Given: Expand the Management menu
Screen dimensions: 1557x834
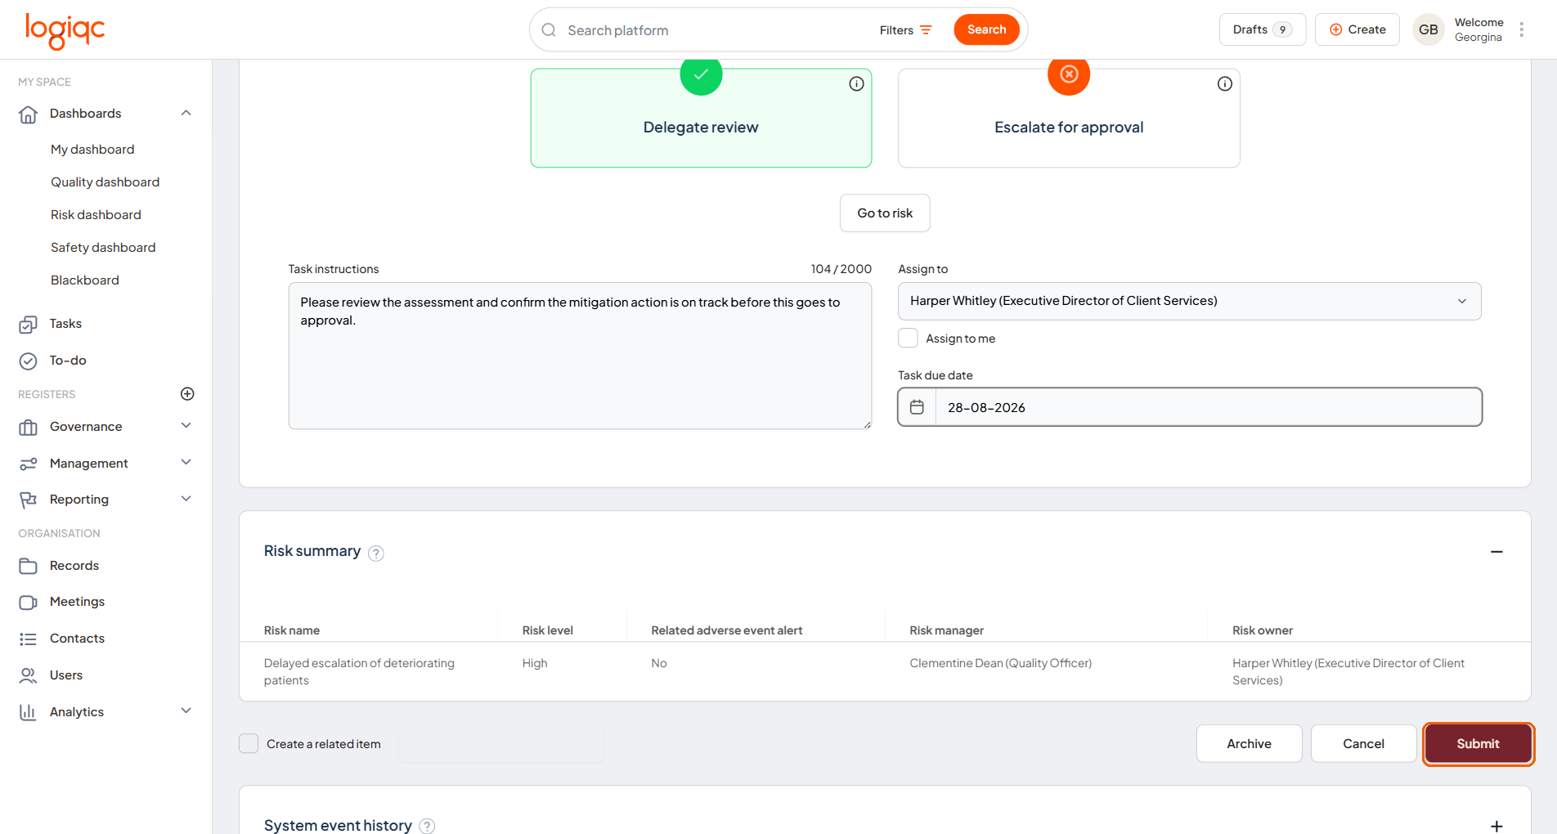Looking at the screenshot, I should pyautogui.click(x=186, y=463).
